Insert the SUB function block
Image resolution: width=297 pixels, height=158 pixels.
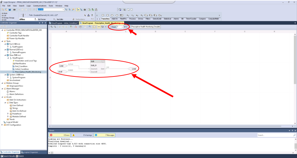click(x=133, y=15)
